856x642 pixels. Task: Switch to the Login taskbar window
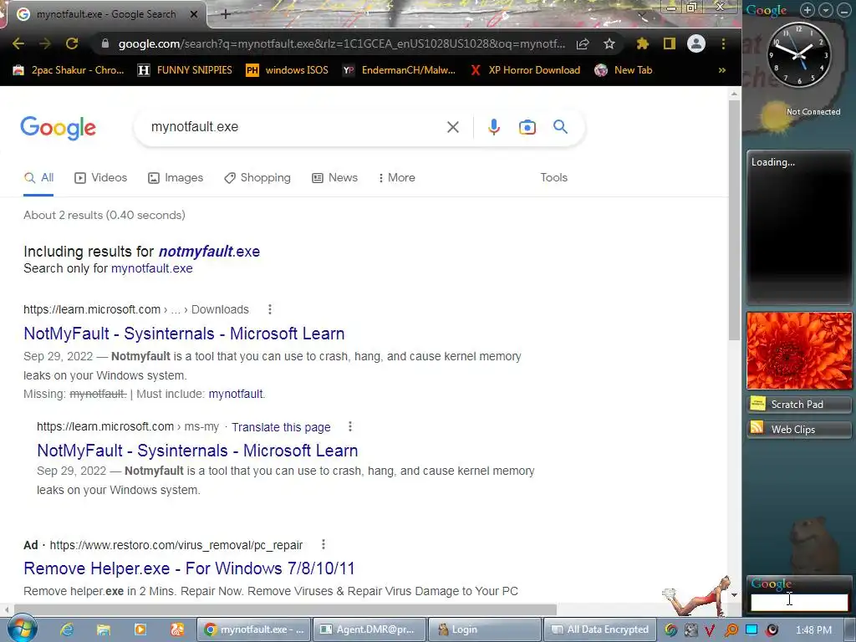pos(486,629)
